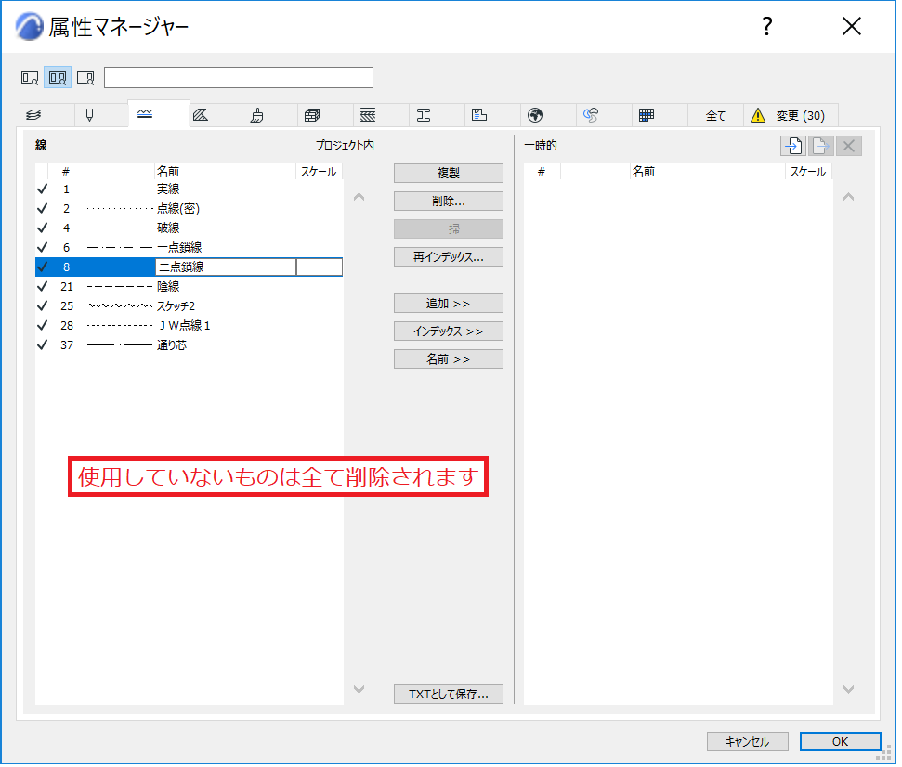Click the scale field of row 8

[x=320, y=266]
